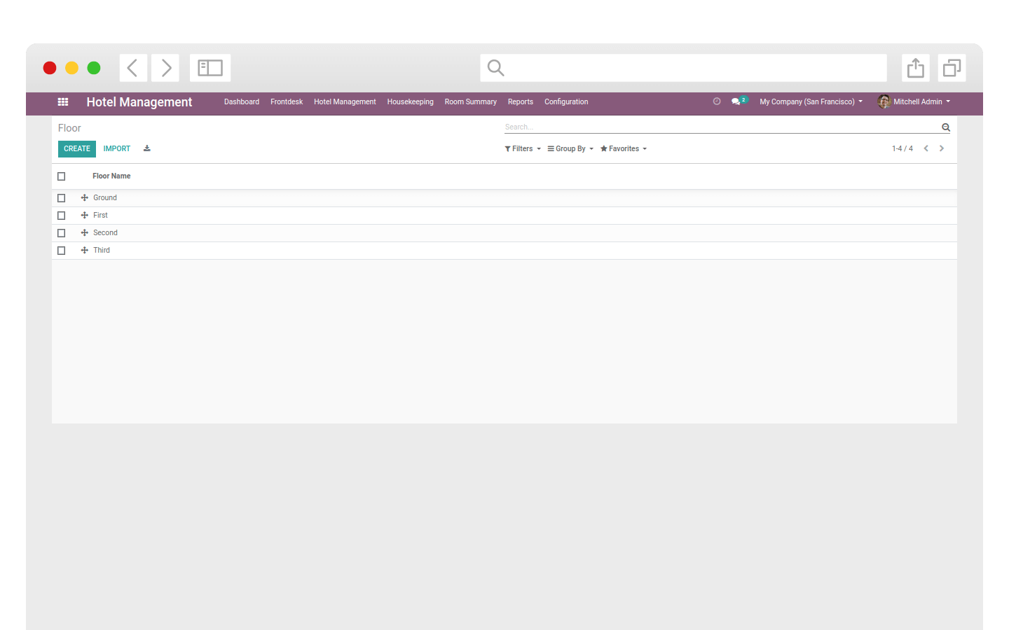Click the browser forward arrow

pyautogui.click(x=165, y=68)
